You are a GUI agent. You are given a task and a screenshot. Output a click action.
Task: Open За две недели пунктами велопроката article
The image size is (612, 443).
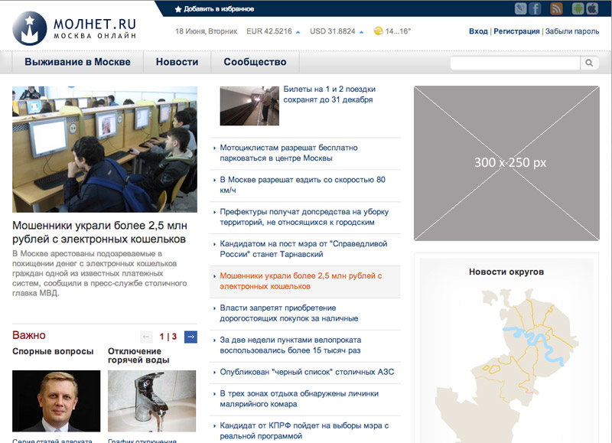pos(291,345)
